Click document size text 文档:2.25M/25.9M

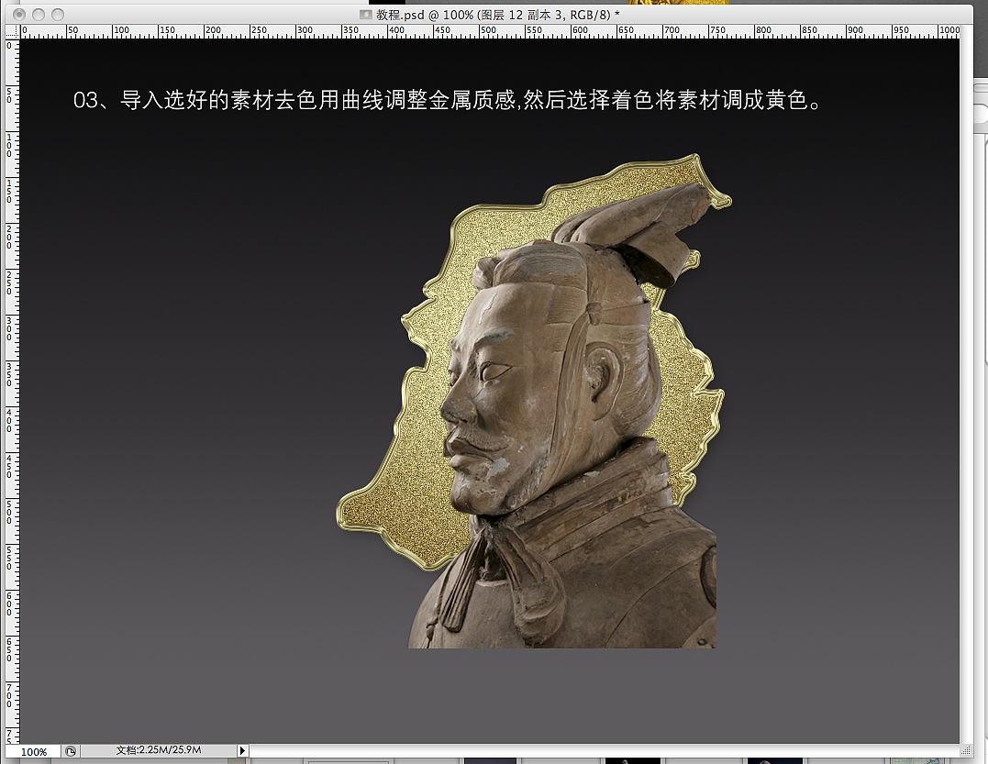tap(158, 750)
